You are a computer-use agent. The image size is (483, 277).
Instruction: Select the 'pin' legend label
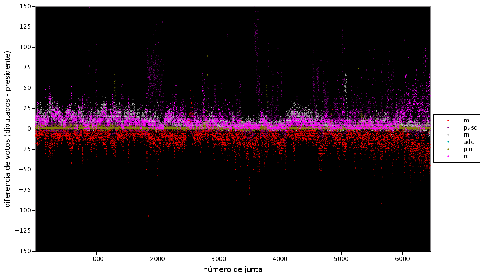point(468,149)
